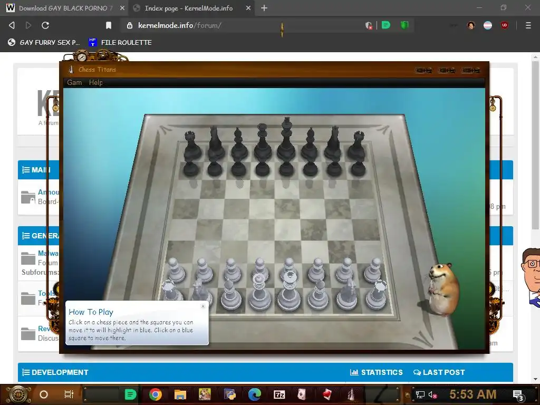
Task: Open the Game menu in Chess Titans
Action: [x=74, y=82]
